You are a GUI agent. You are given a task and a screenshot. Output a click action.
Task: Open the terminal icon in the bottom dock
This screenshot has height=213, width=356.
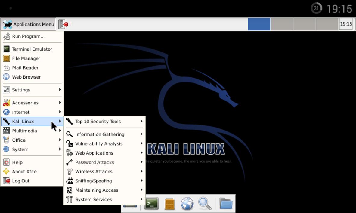tap(151, 203)
